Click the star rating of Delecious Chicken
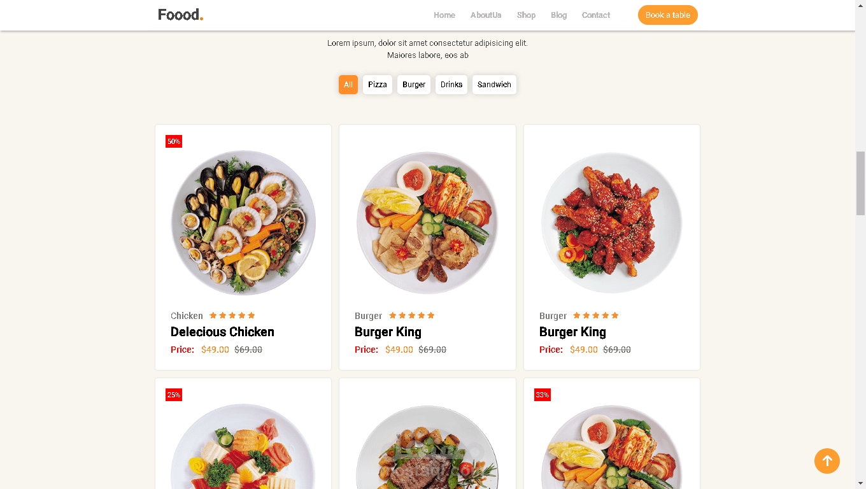Screen dimensions: 866x489 click(232, 316)
